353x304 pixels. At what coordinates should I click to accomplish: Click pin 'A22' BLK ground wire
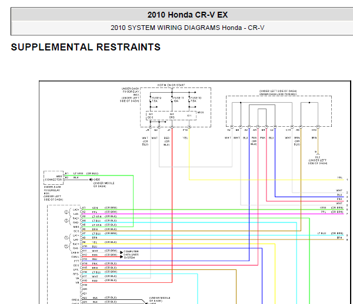[84, 298]
